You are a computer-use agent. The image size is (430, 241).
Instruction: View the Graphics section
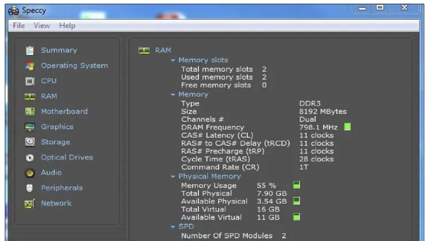click(x=57, y=127)
